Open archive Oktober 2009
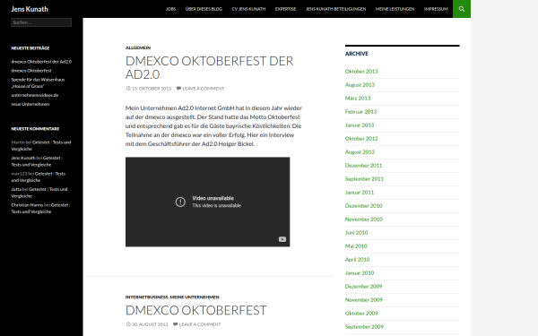The width and height of the screenshot is (538, 336). click(361, 314)
